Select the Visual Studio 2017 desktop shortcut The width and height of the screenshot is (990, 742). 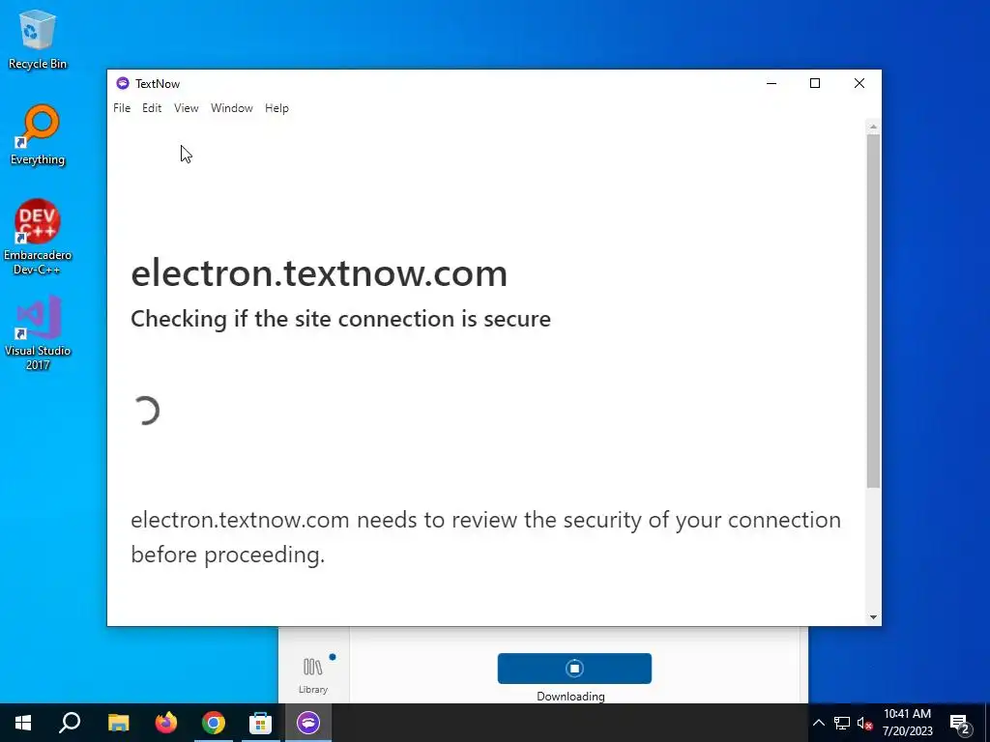tap(38, 332)
